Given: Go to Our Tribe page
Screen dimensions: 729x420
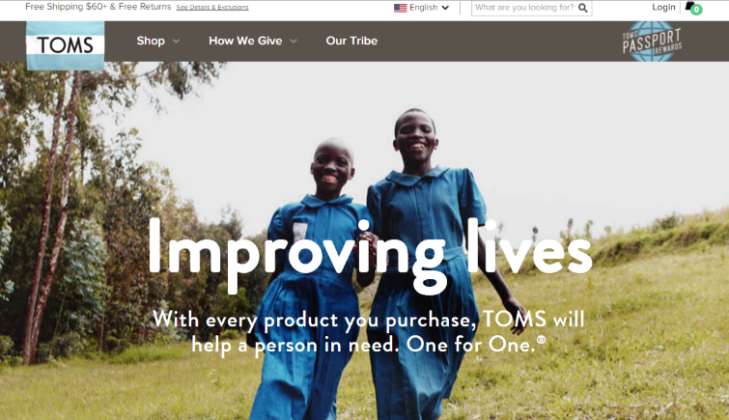Looking at the screenshot, I should [351, 41].
